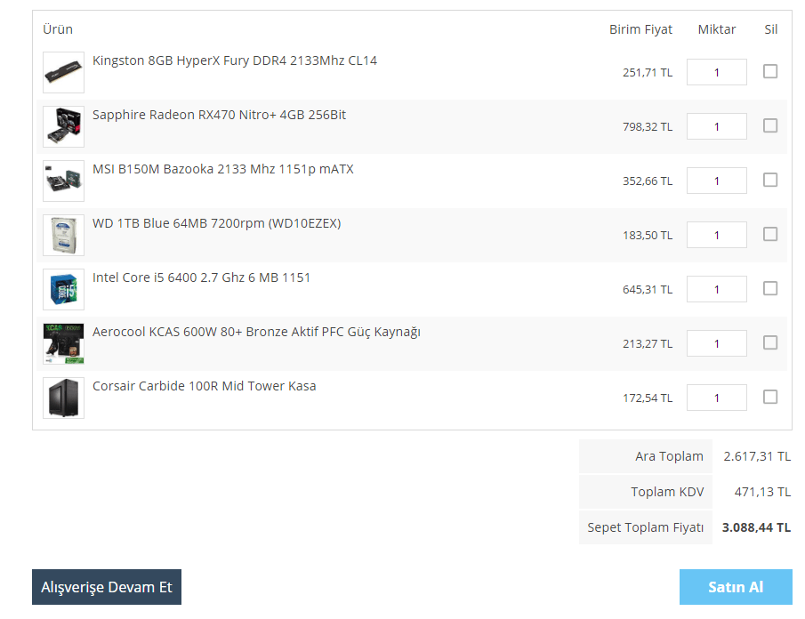This screenshot has width=805, height=619.
Task: Click the Ürün column header
Action: pyautogui.click(x=58, y=29)
